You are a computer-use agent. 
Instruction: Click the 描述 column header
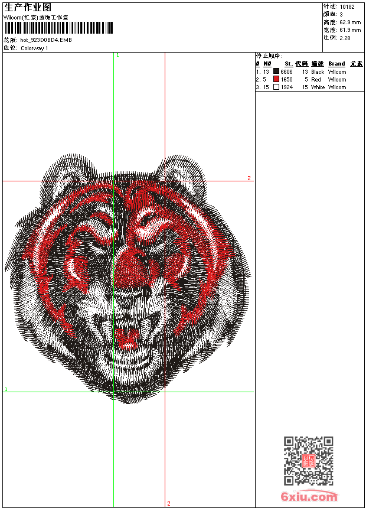click(x=318, y=64)
